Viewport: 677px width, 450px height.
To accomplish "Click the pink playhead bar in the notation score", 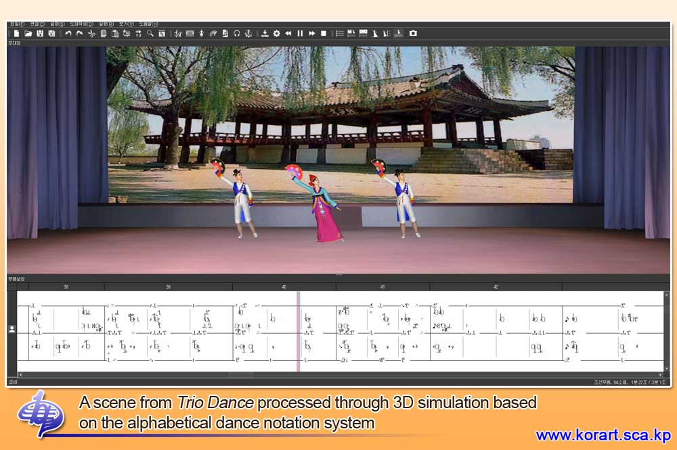I will 298,332.
